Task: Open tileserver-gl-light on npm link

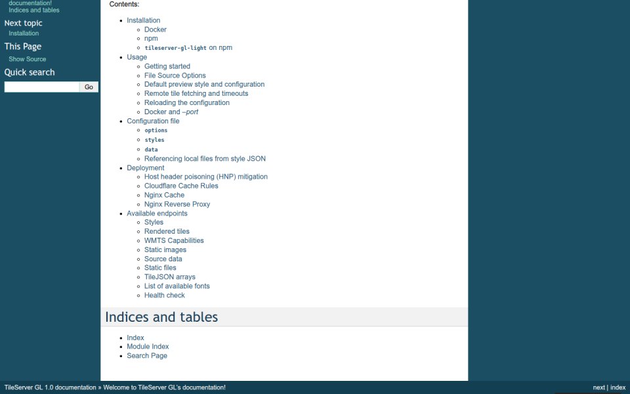Action: [x=188, y=47]
